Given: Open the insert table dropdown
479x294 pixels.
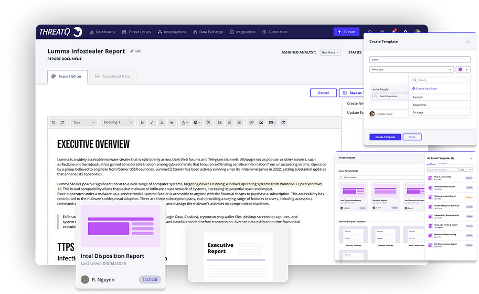Looking at the screenshot, I should (272, 122).
